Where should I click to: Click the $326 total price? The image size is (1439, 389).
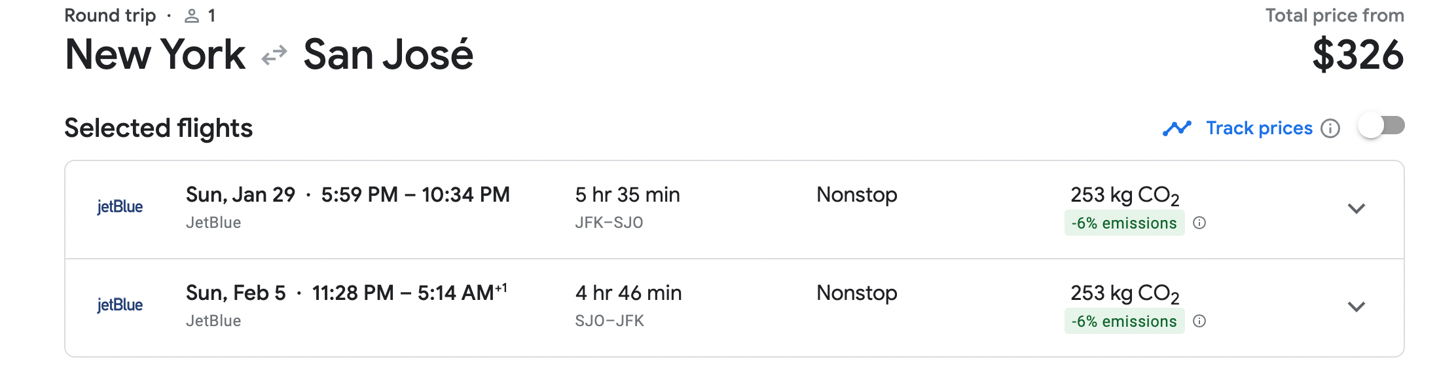point(1358,55)
